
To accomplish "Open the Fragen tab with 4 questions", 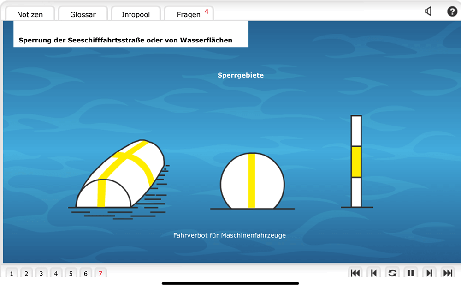I will pos(189,14).
